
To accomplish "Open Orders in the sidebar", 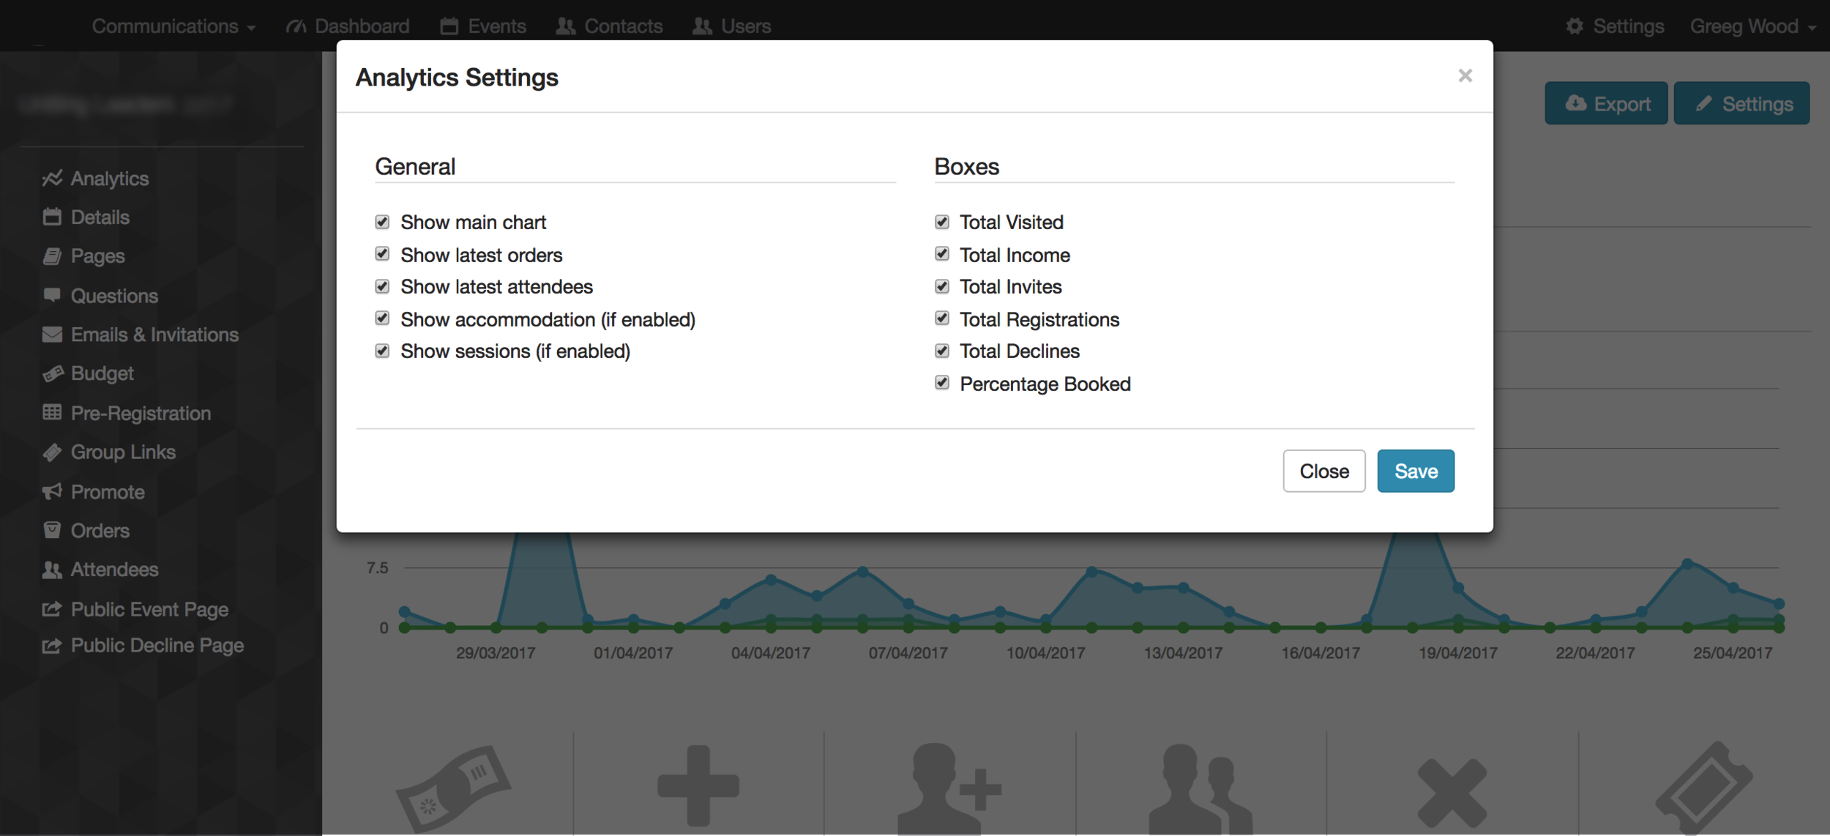I will click(x=86, y=531).
